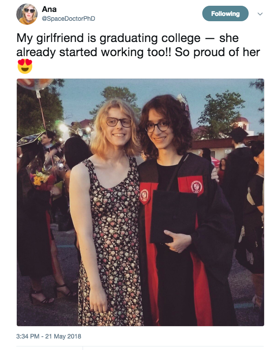The height and width of the screenshot is (350, 280).
Task: Click the date 21 May 2018
Action: pyautogui.click(x=63, y=336)
